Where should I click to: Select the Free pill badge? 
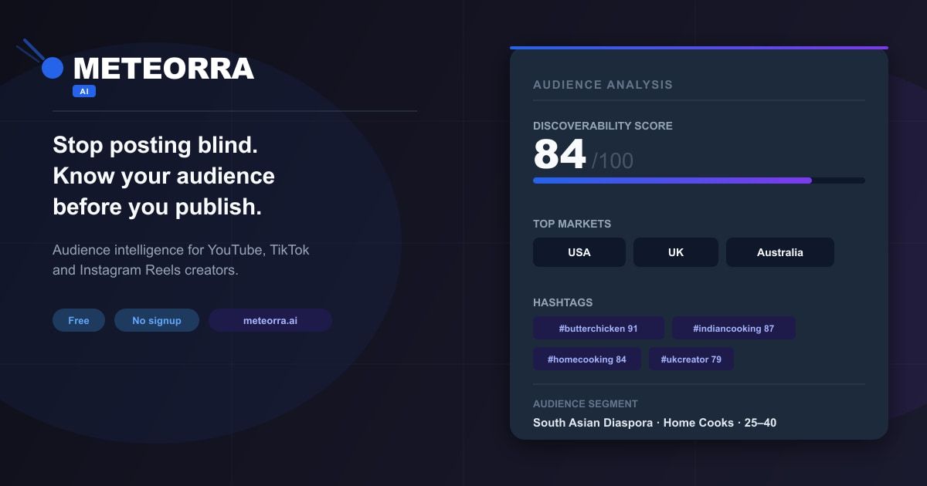(x=79, y=320)
